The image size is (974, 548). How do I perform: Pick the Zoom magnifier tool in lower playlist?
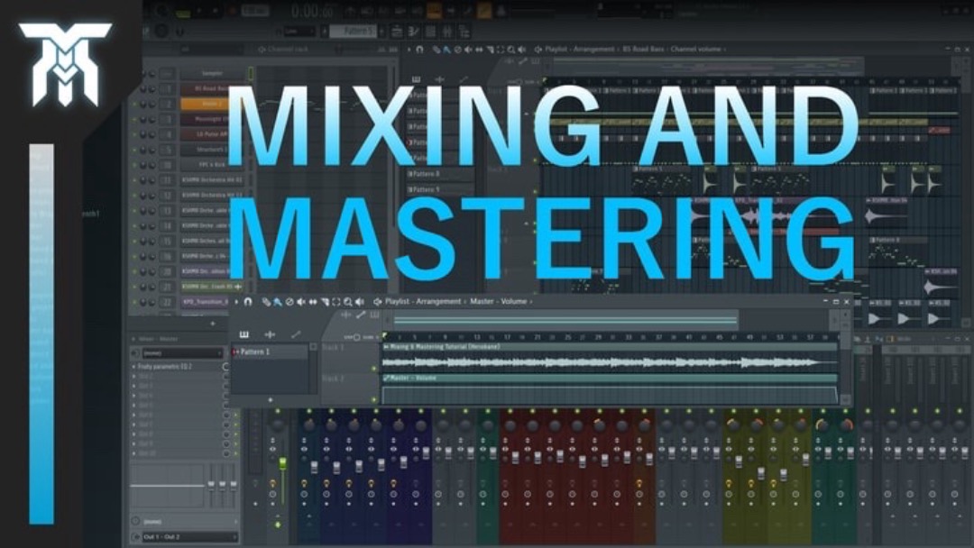pyautogui.click(x=347, y=302)
